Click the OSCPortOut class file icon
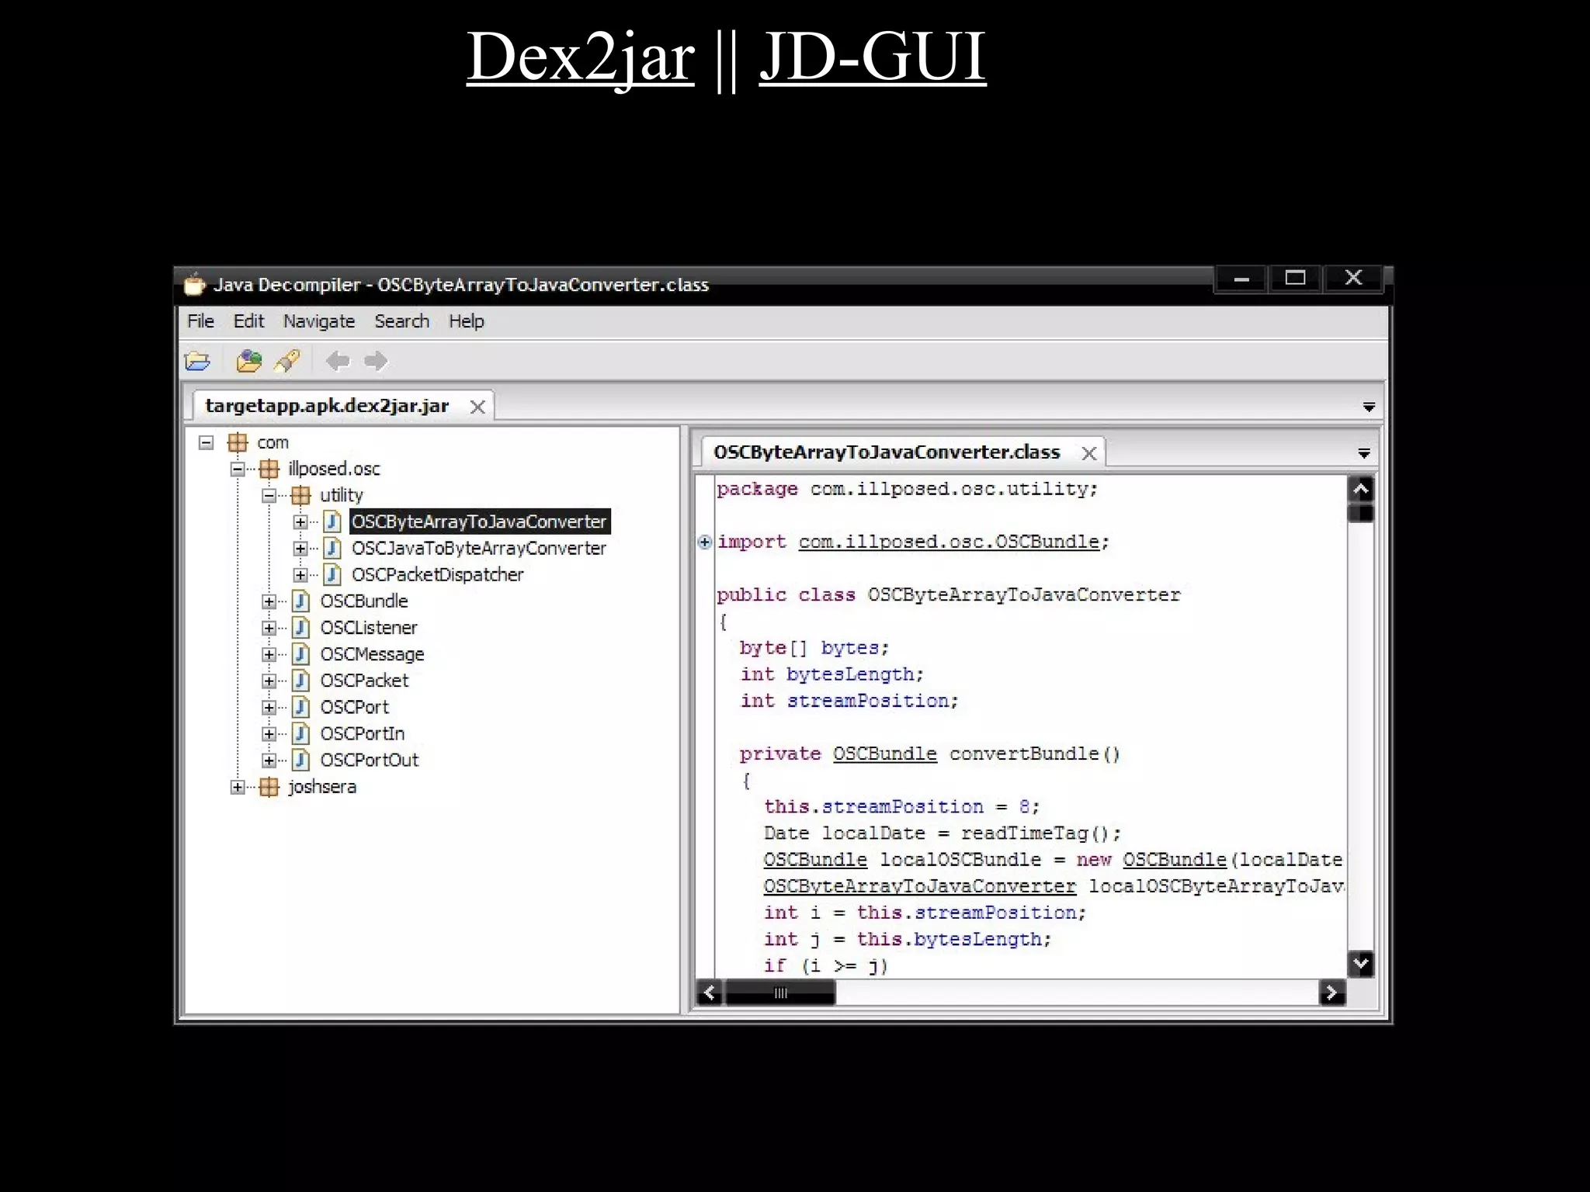This screenshot has height=1192, width=1590. (301, 760)
